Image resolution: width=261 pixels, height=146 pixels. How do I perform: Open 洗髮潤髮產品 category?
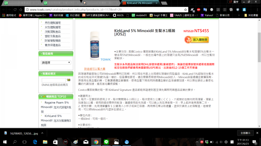tap(53, 32)
